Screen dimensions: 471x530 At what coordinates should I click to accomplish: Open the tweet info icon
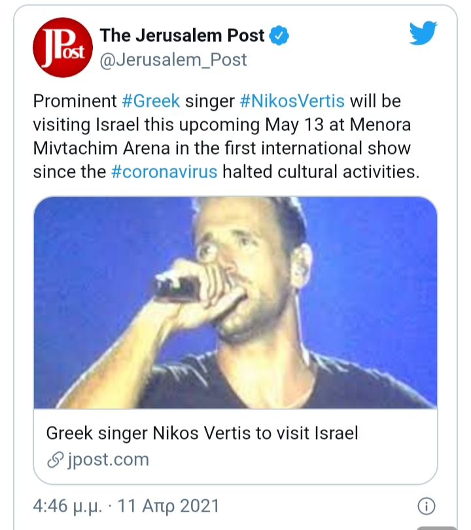coord(426,506)
